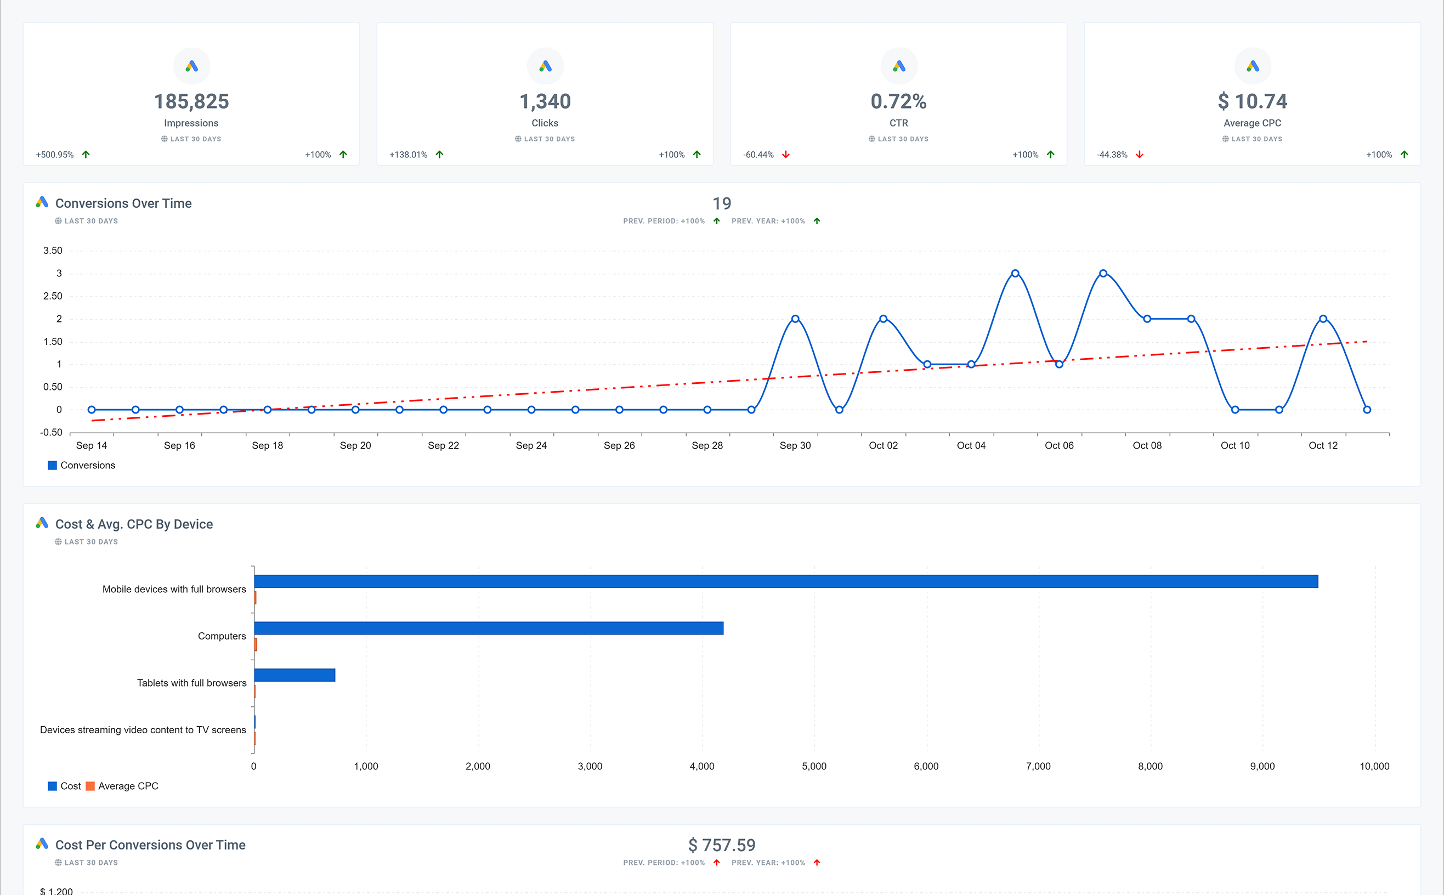Click globe icon under Cost & Avg. CPC By Device
This screenshot has width=1444, height=895.
click(58, 542)
